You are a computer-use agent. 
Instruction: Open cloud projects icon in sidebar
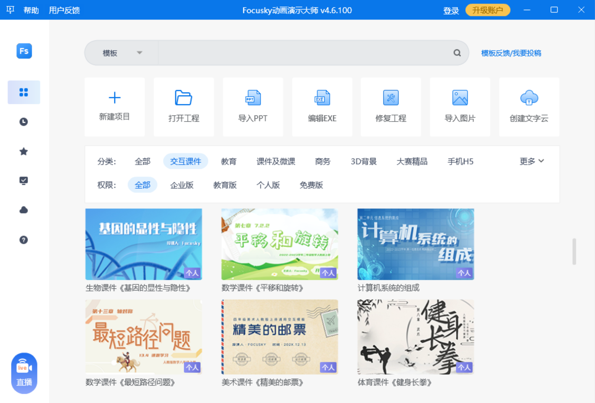tap(24, 210)
